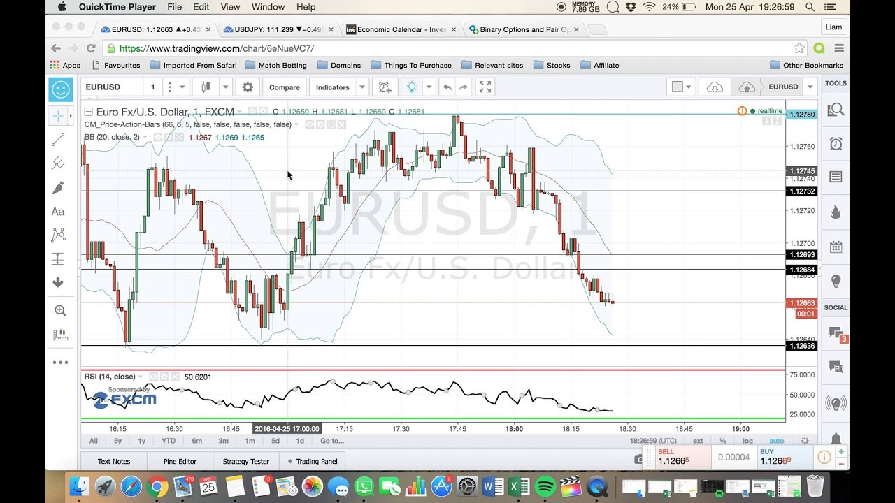Open the Trading Panel tab

pyautogui.click(x=313, y=461)
